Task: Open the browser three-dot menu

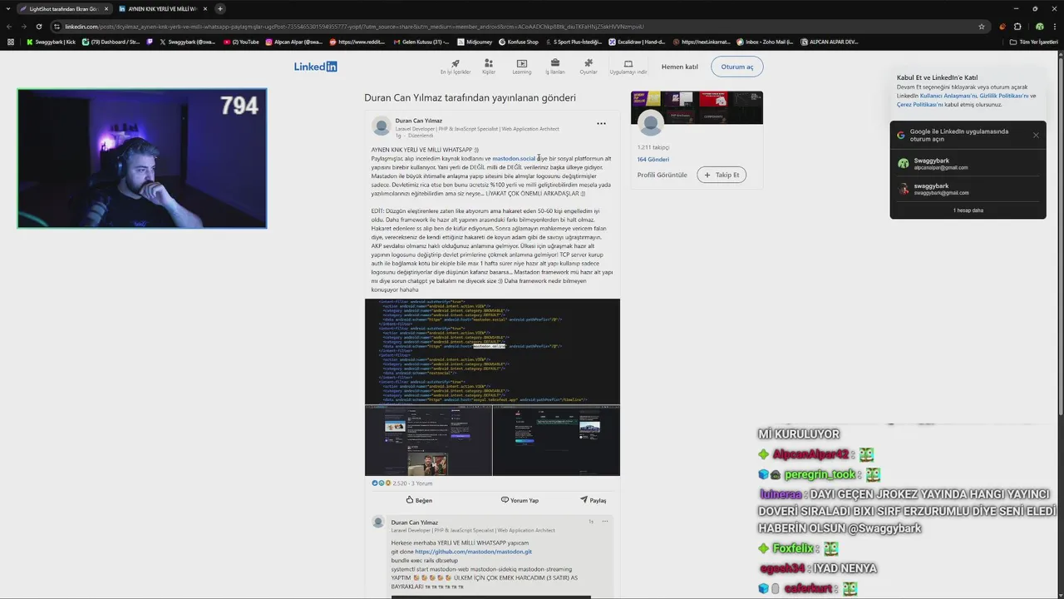Action: point(1055,26)
